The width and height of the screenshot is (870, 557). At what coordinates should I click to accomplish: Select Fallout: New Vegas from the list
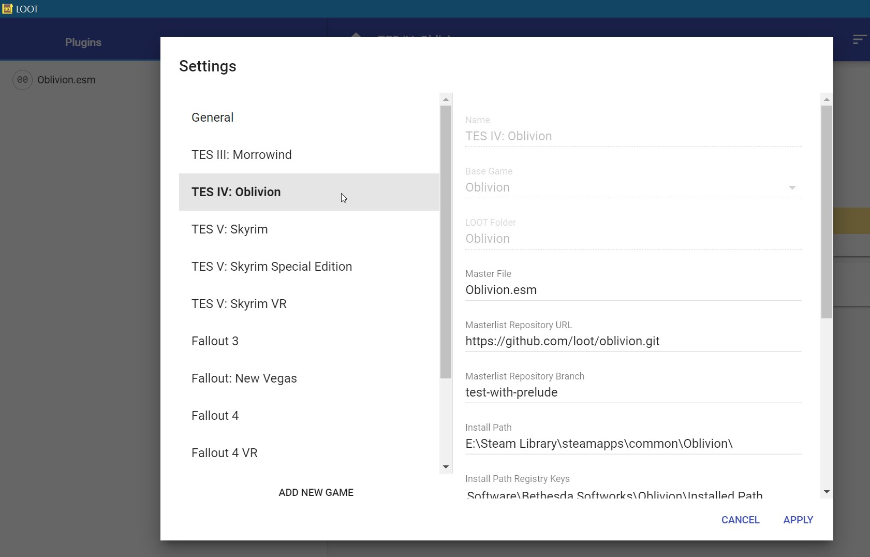coord(244,378)
